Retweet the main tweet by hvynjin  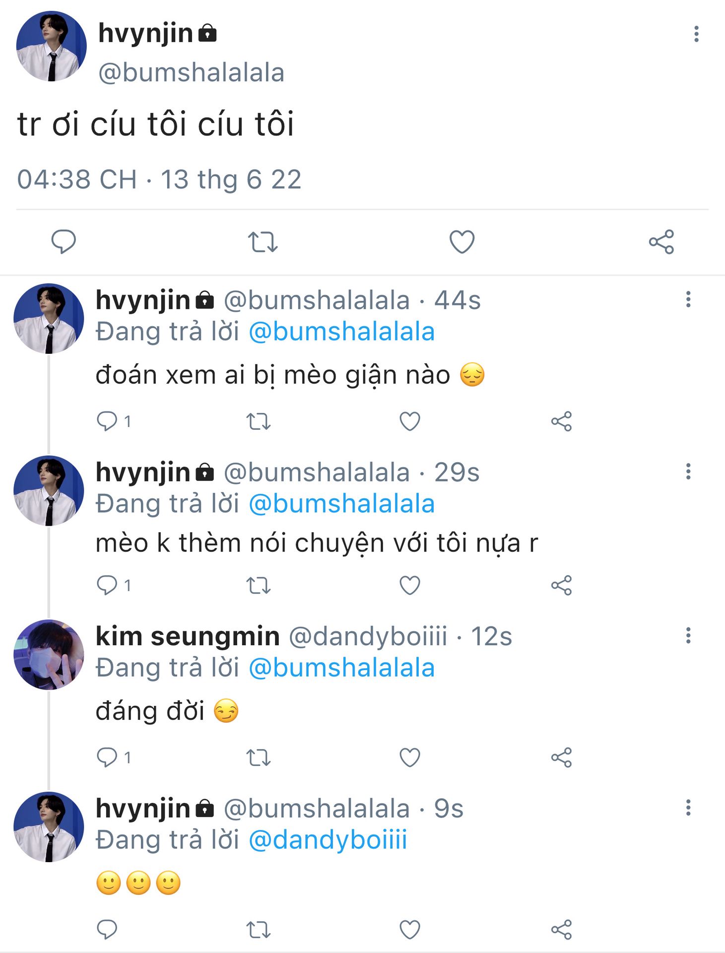coord(263,242)
